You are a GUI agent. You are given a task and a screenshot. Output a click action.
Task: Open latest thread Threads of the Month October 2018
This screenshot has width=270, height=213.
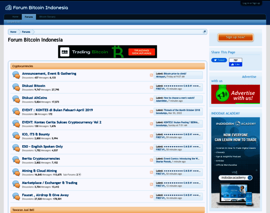(182, 110)
